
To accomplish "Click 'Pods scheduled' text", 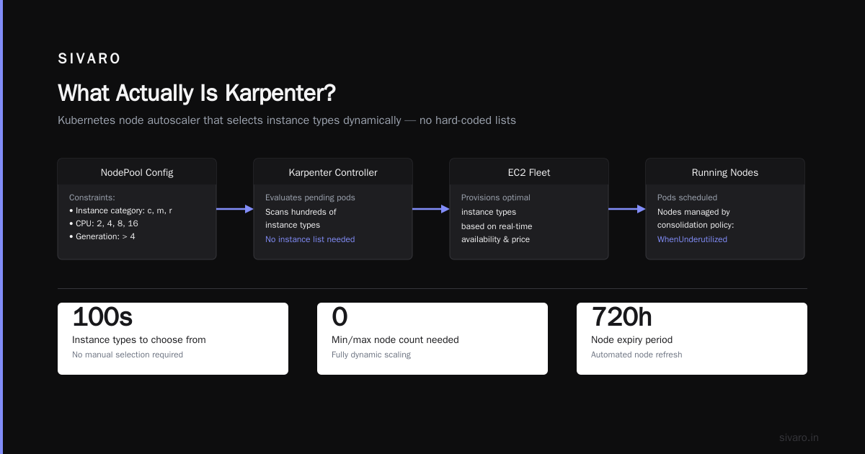I will pos(687,197).
